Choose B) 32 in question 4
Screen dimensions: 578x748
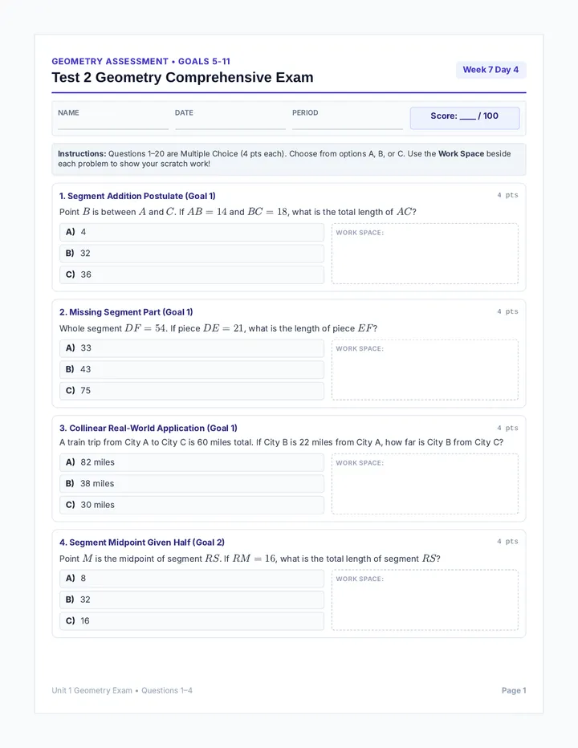tap(191, 600)
